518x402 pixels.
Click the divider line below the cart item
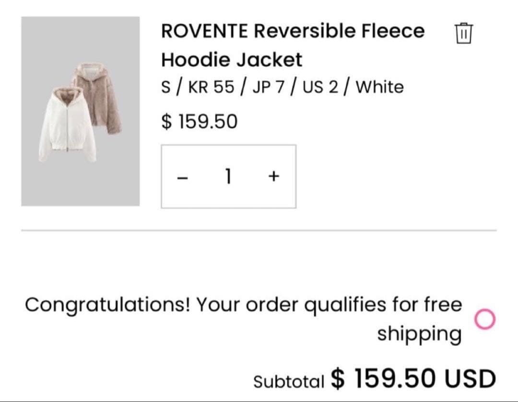259,230
